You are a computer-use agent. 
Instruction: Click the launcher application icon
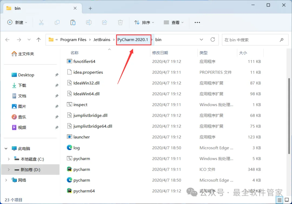(x=69, y=137)
